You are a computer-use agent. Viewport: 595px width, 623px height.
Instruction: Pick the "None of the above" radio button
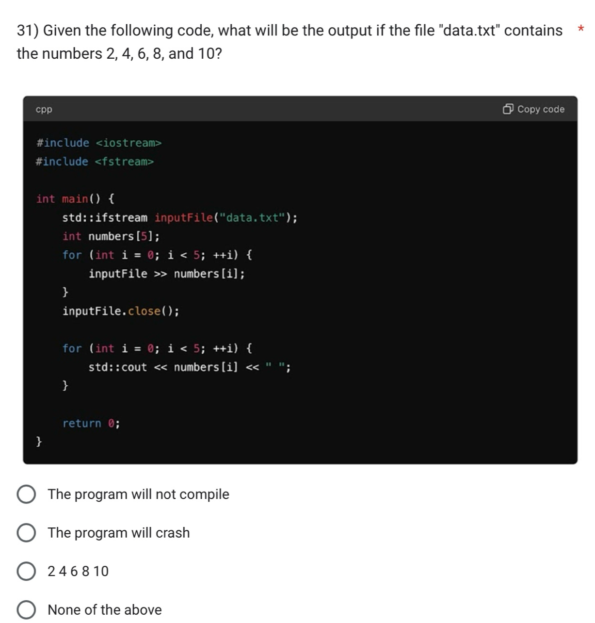(26, 610)
